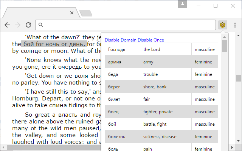Click the Disable Domain link
This screenshot has height=151, width=242.
coord(121,40)
